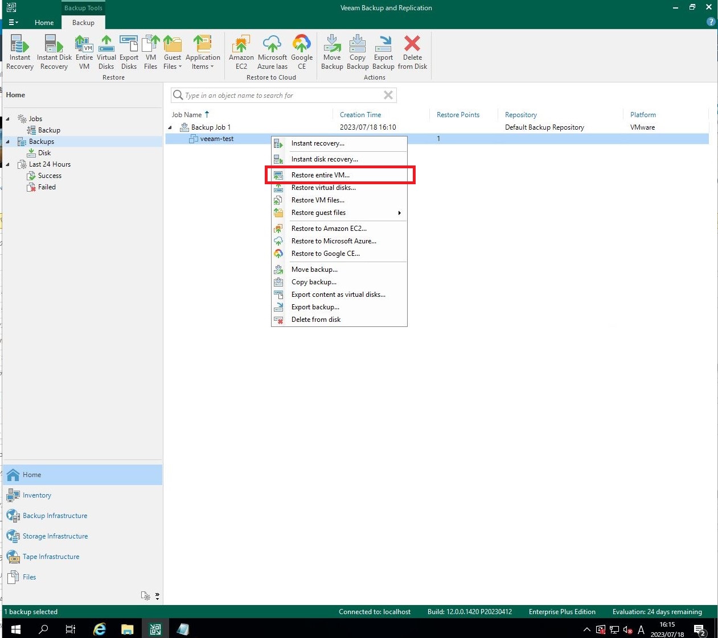
Task: Click Amazon EC2 restore icon
Action: tap(241, 52)
